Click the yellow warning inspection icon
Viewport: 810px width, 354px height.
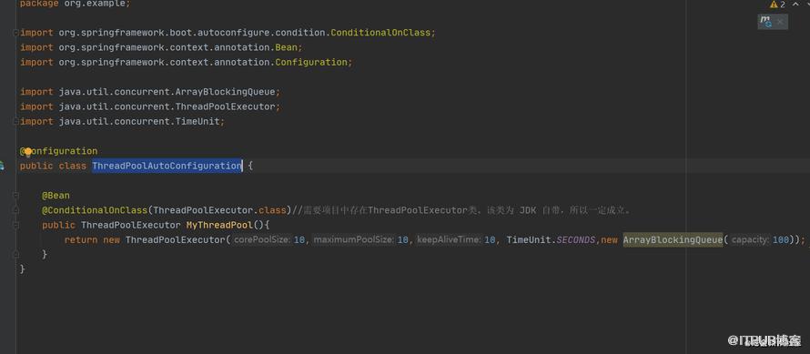click(x=774, y=5)
